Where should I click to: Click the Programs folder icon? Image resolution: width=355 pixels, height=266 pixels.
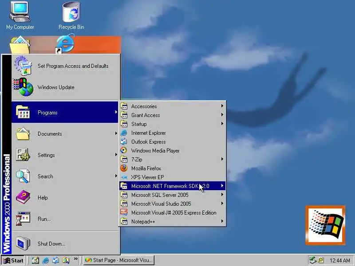click(x=23, y=112)
